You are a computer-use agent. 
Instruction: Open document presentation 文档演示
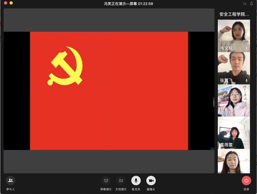pyautogui.click(x=121, y=181)
